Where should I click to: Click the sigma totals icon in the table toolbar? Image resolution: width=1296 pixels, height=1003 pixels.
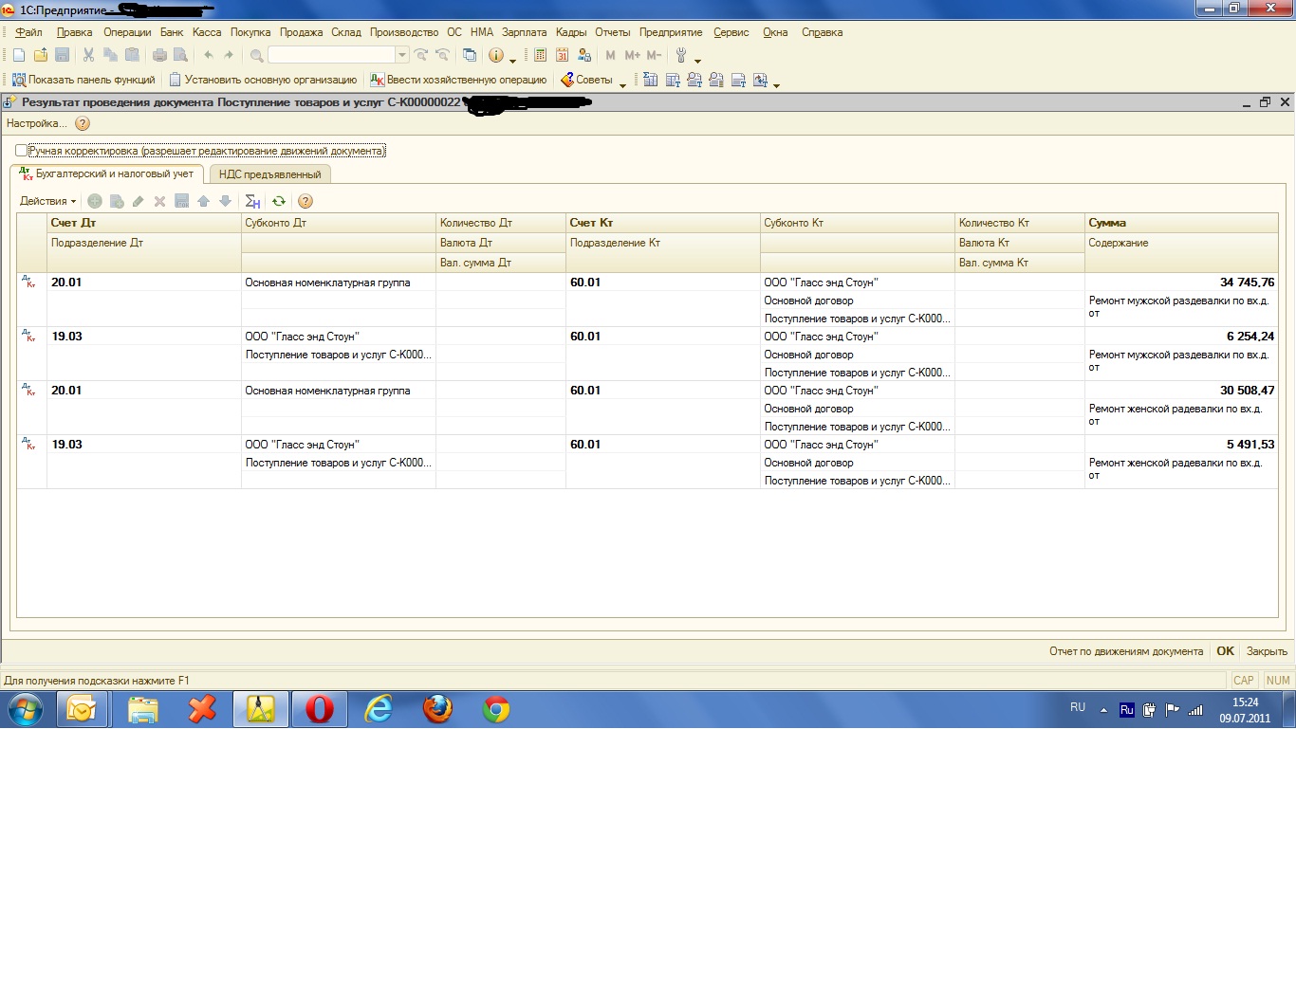[x=252, y=201]
